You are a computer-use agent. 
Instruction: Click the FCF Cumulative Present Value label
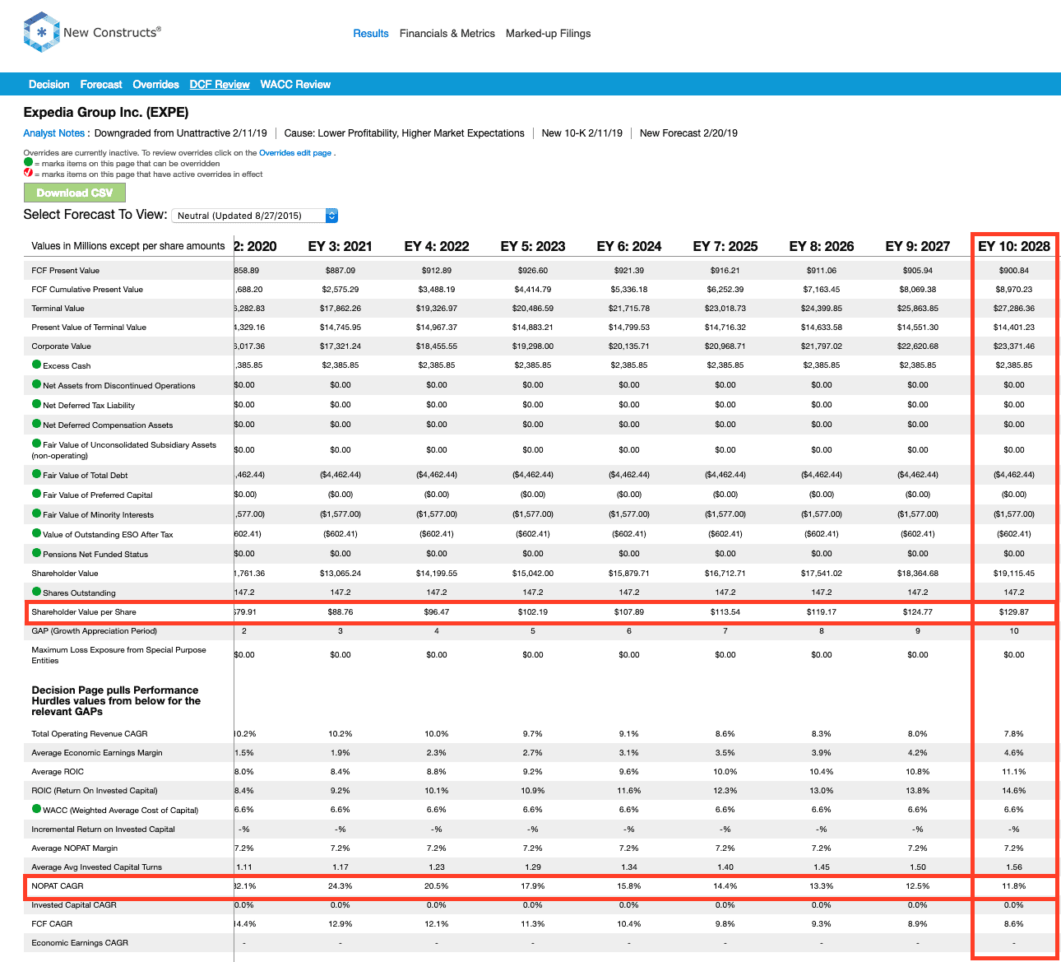[x=87, y=290]
